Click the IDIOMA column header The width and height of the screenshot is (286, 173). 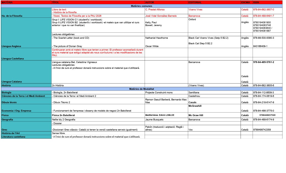point(246,3)
